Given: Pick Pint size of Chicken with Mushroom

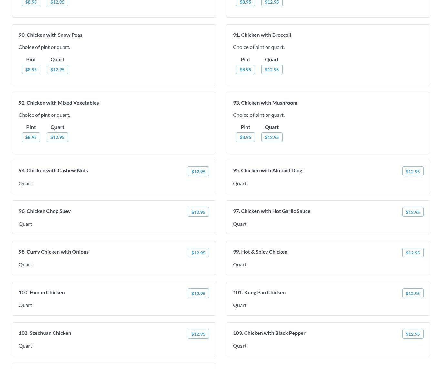Looking at the screenshot, I should click(245, 137).
